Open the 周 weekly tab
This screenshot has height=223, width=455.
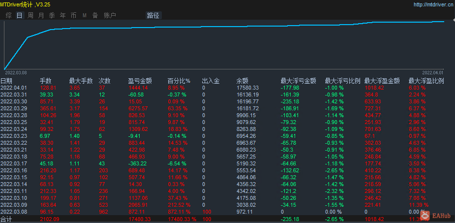pos(30,15)
